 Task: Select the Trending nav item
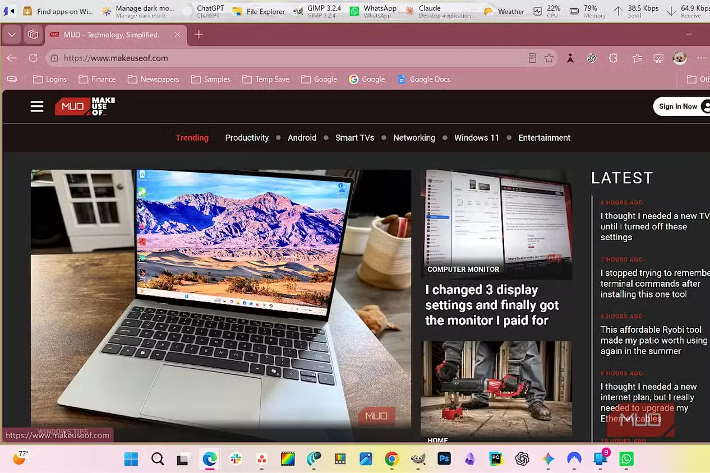(x=192, y=138)
